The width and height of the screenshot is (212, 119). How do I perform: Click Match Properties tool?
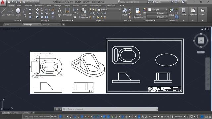click(138, 13)
